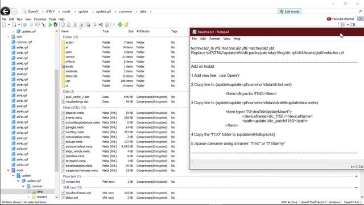Viewport: 364px width, 205px height.
Task: Collapse the XML text group arrow
Action: click(357, 187)
